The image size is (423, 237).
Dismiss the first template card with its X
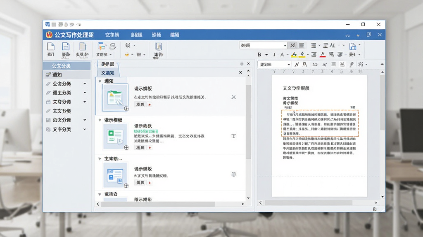pyautogui.click(x=234, y=97)
